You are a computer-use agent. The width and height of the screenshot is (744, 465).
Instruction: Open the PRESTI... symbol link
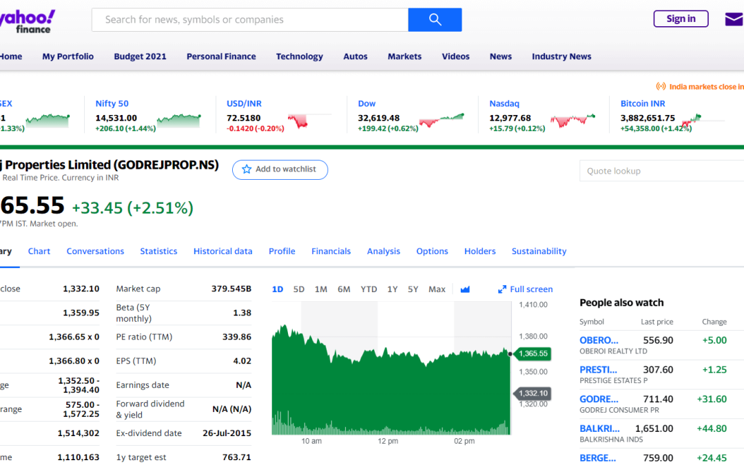pyautogui.click(x=599, y=370)
